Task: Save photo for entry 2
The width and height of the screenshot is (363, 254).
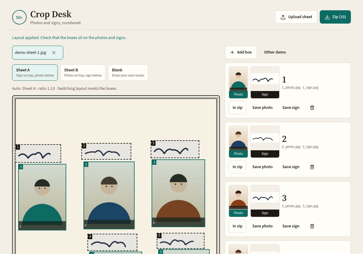Action: pyautogui.click(x=263, y=167)
